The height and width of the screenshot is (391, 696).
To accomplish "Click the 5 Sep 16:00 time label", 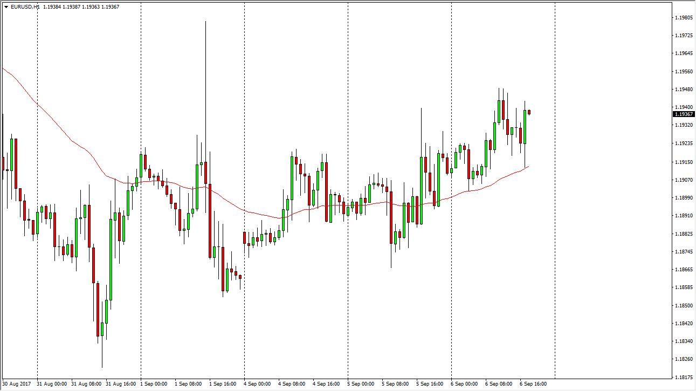I will point(430,384).
